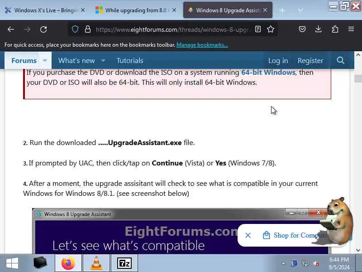The height and width of the screenshot is (272, 362).
Task: Click the vertical scrollbar thumb
Action: point(358,78)
